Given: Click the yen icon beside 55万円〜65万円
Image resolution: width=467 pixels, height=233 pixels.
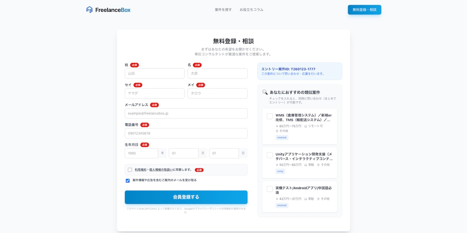Looking at the screenshot, I should tap(277, 165).
